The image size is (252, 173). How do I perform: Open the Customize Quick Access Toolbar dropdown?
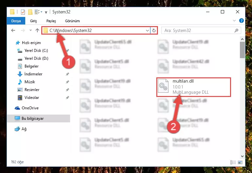coord(46,12)
